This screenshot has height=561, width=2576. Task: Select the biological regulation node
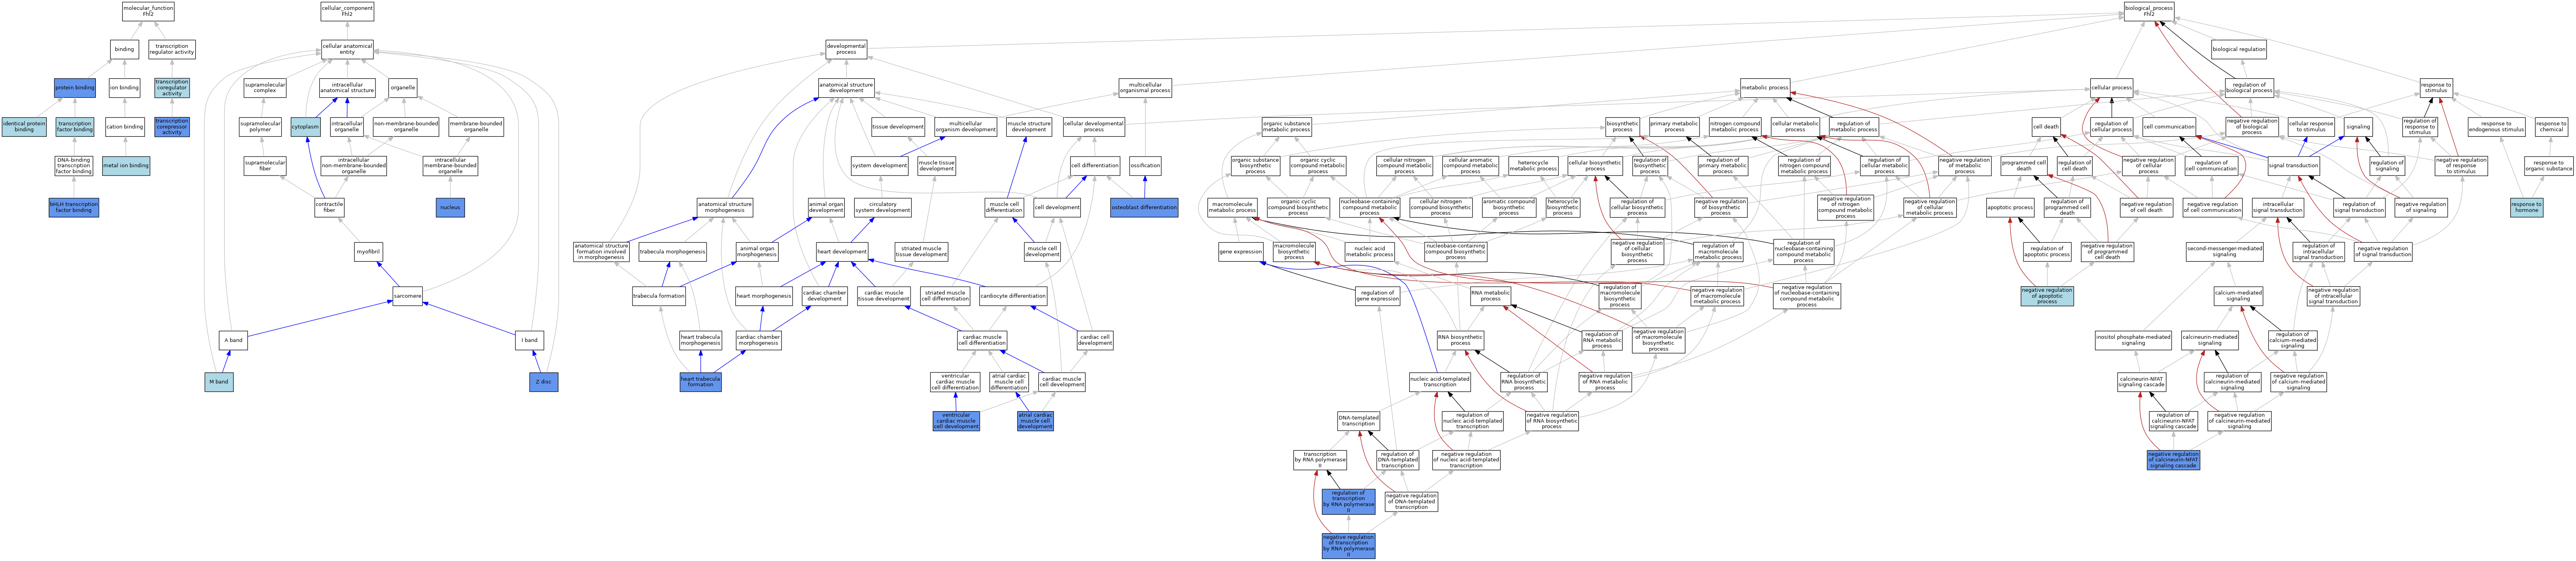tap(2239, 49)
